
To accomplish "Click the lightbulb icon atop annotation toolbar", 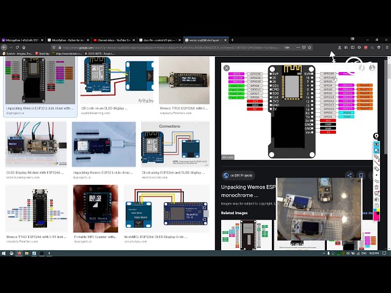I will click(376, 136).
